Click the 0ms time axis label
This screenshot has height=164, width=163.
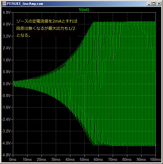click(x=13, y=160)
